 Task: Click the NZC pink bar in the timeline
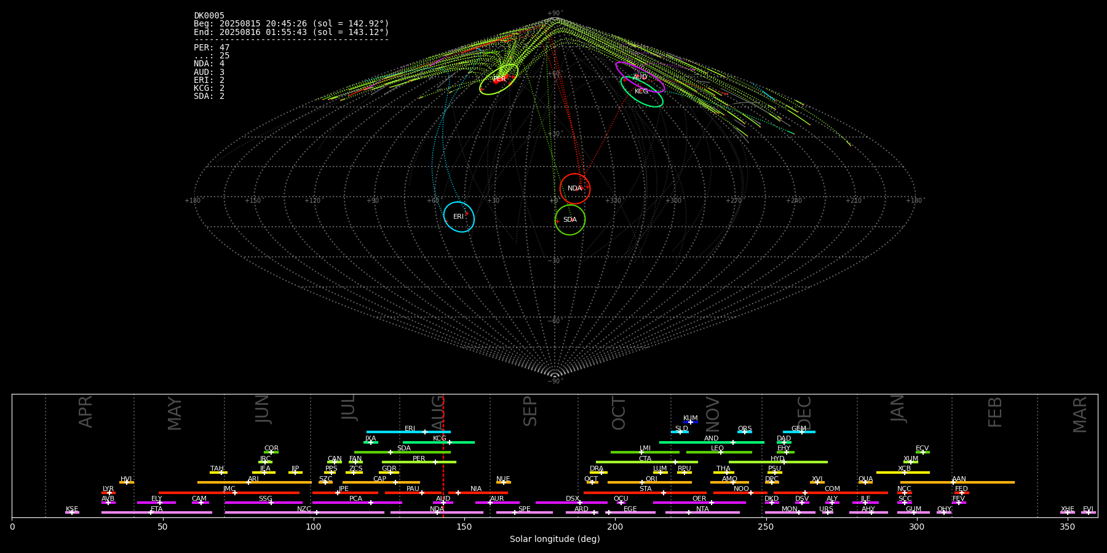(x=304, y=512)
